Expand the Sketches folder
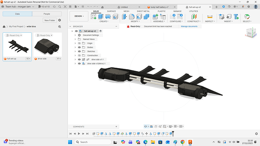This screenshot has height=146, width=260. click(x=75, y=51)
